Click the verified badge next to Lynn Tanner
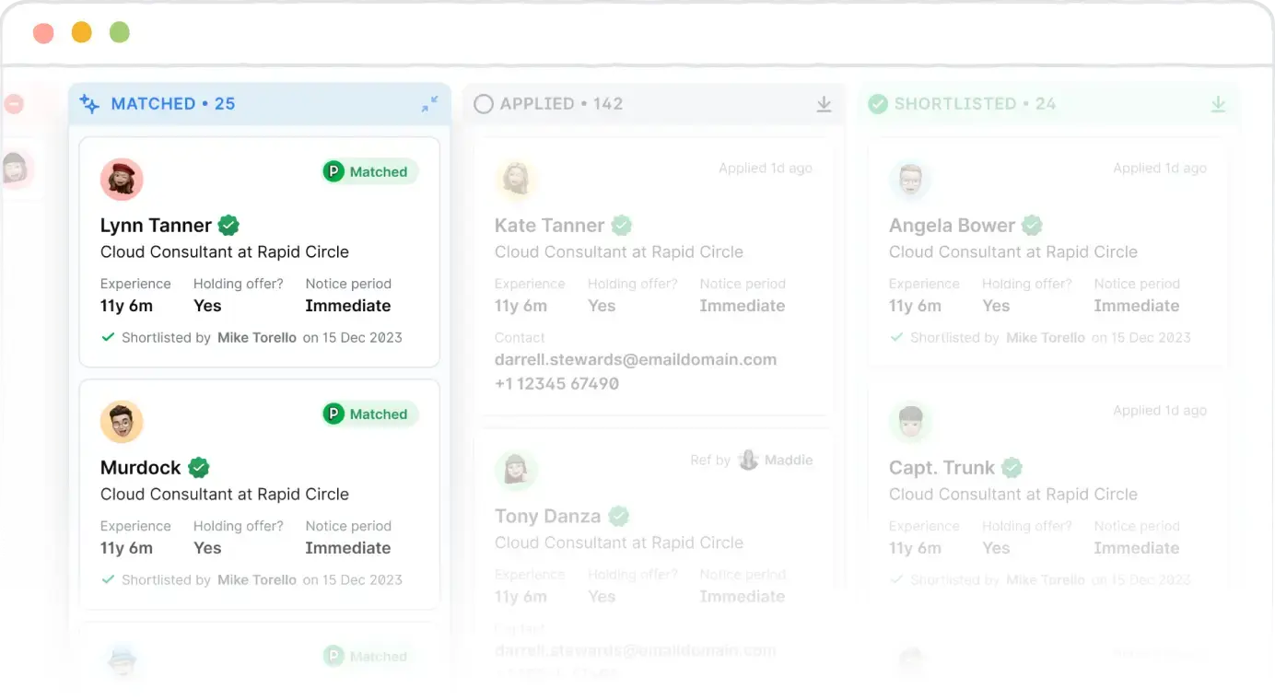The width and height of the screenshot is (1275, 700). 228,225
